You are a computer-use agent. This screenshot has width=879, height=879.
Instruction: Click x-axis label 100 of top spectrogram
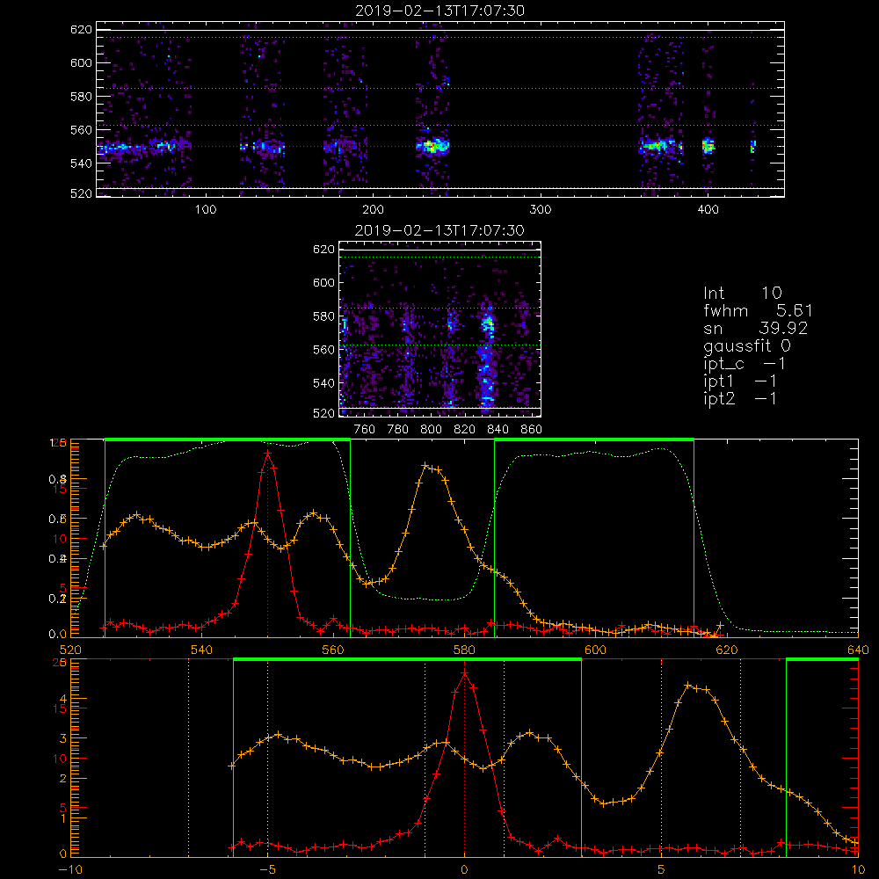coord(205,210)
